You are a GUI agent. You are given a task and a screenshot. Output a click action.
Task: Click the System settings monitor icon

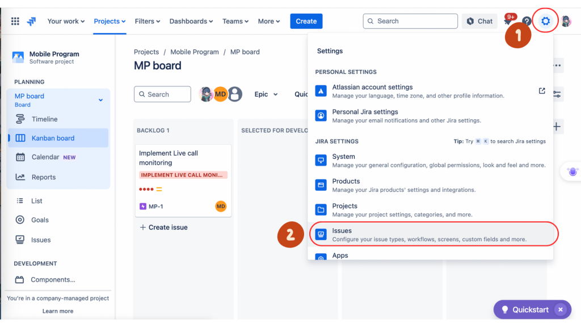click(321, 160)
